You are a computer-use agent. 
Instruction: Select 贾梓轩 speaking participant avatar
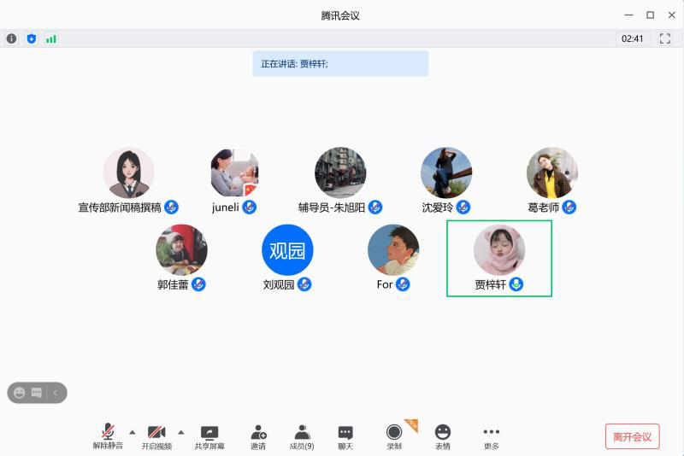(499, 250)
